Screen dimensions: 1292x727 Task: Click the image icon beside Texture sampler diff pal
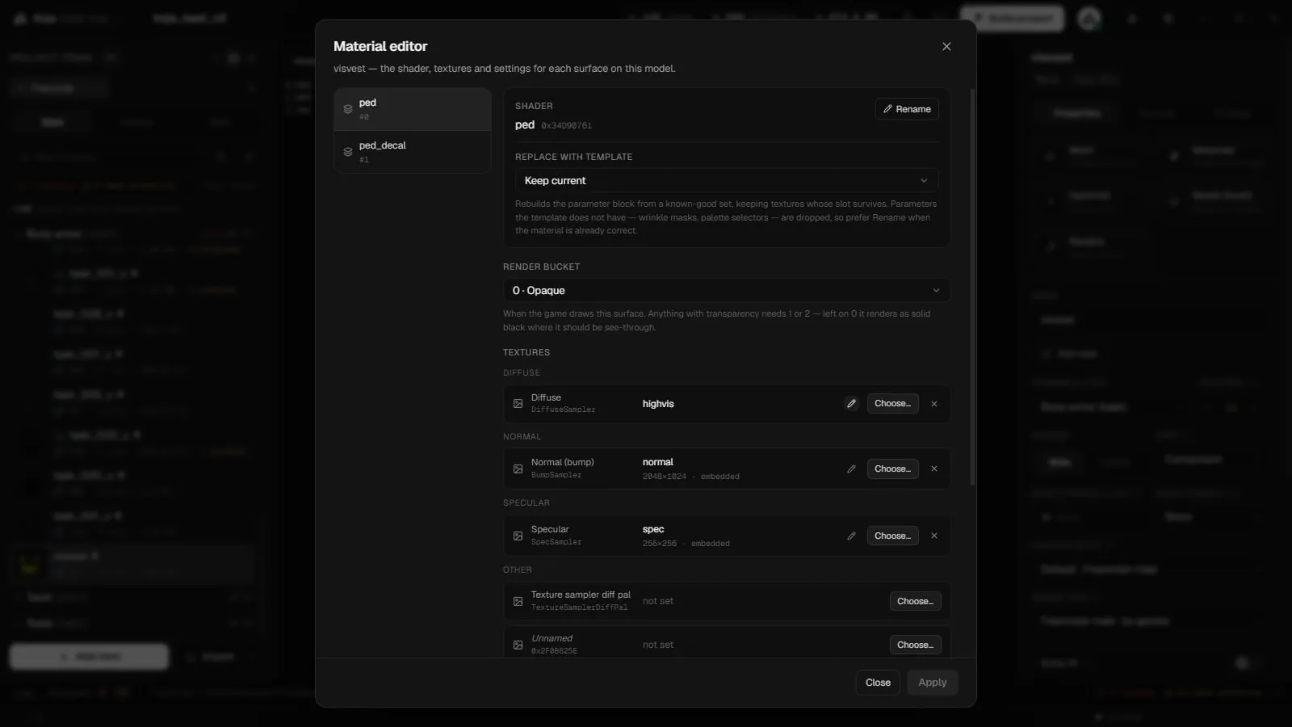(x=518, y=601)
